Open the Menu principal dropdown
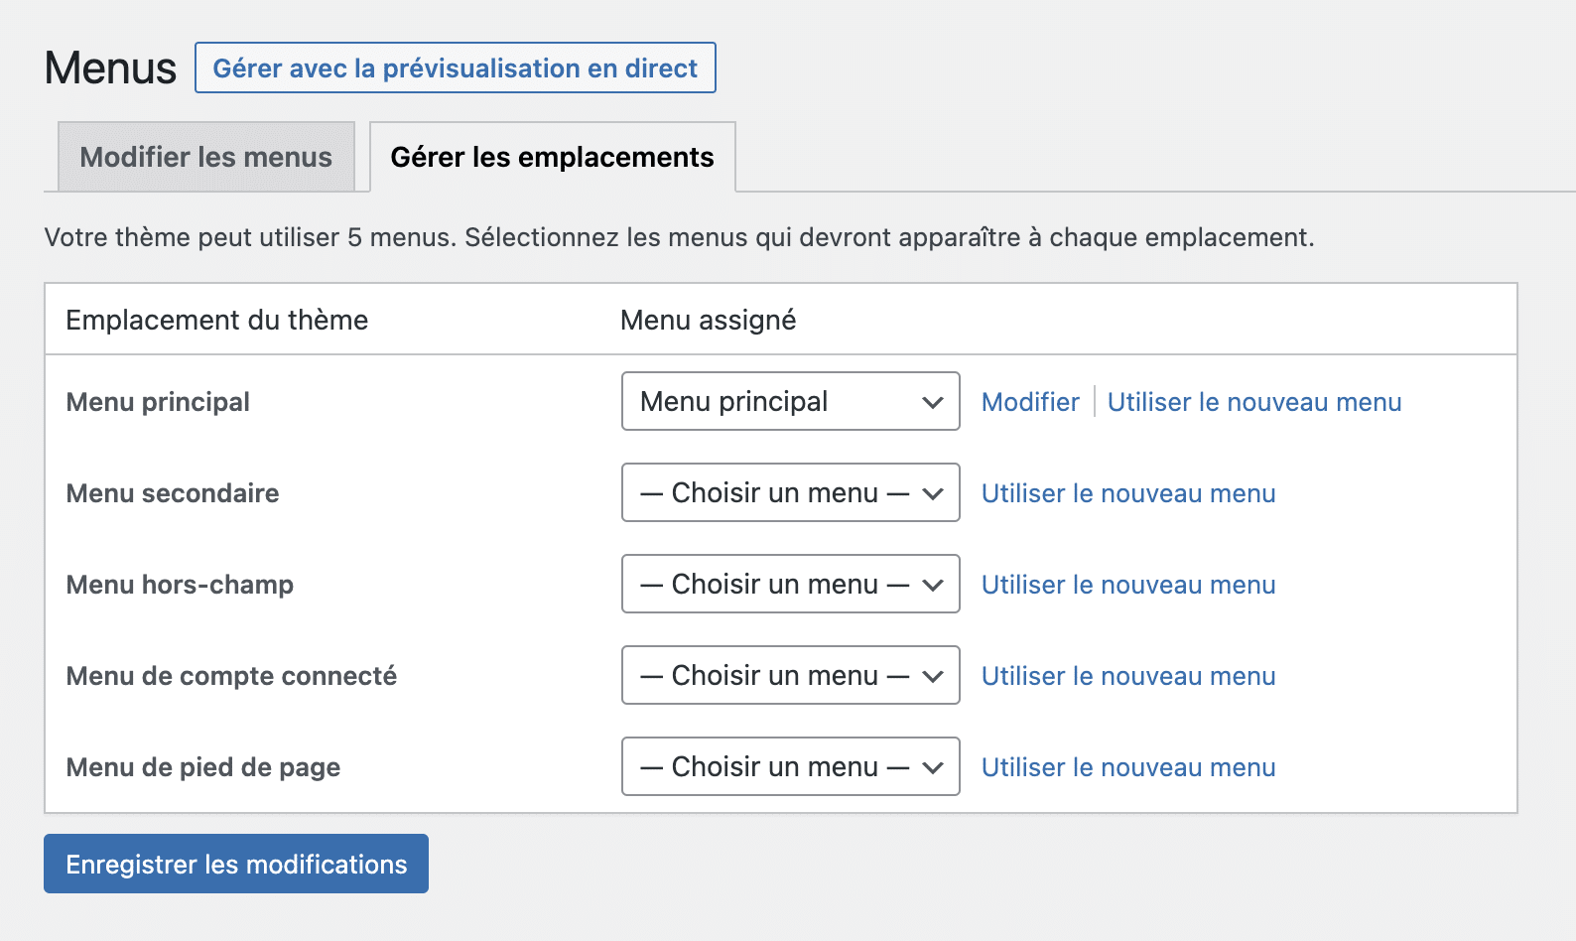1576x941 pixels. [x=789, y=401]
